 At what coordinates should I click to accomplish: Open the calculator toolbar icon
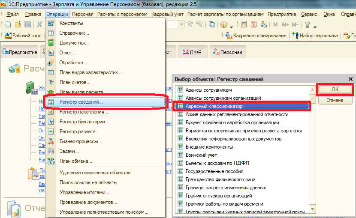[244, 24]
